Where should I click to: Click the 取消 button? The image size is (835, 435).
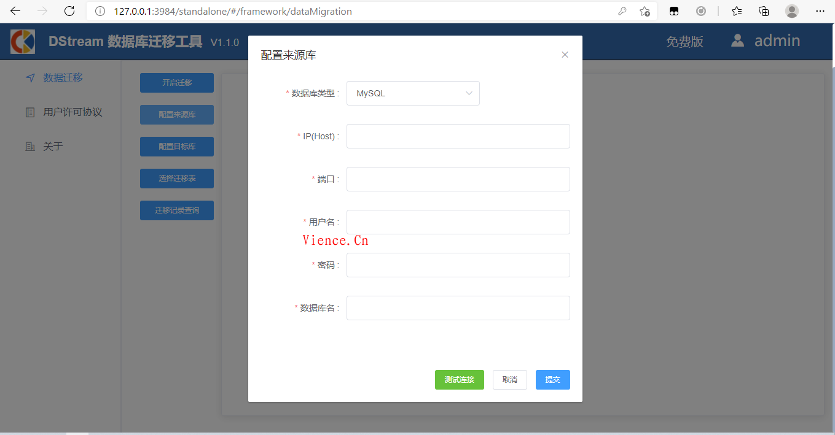(509, 380)
